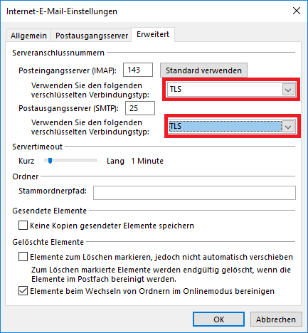This screenshot has width=308, height=333.
Task: Click the Servertimeout slider handle
Action: (x=50, y=161)
